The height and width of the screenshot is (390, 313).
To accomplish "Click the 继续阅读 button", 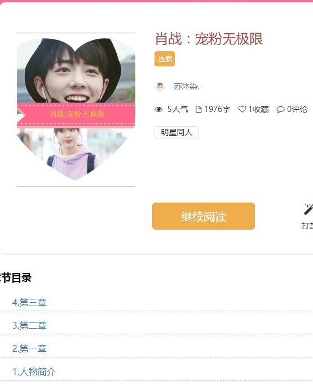I will click(x=204, y=216).
